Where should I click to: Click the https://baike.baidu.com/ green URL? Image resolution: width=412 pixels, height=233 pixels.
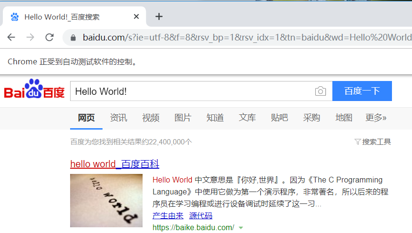pos(194,227)
